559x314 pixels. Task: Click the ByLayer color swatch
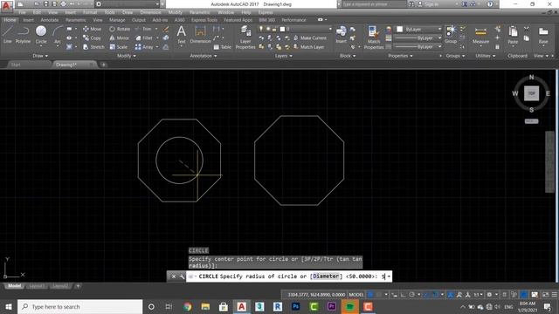[400, 29]
